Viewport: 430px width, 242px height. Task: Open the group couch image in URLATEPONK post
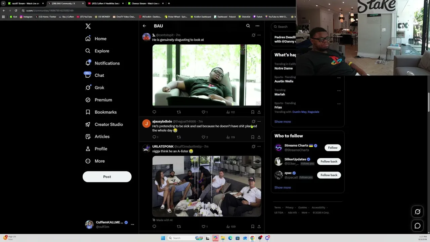pyautogui.click(x=207, y=186)
